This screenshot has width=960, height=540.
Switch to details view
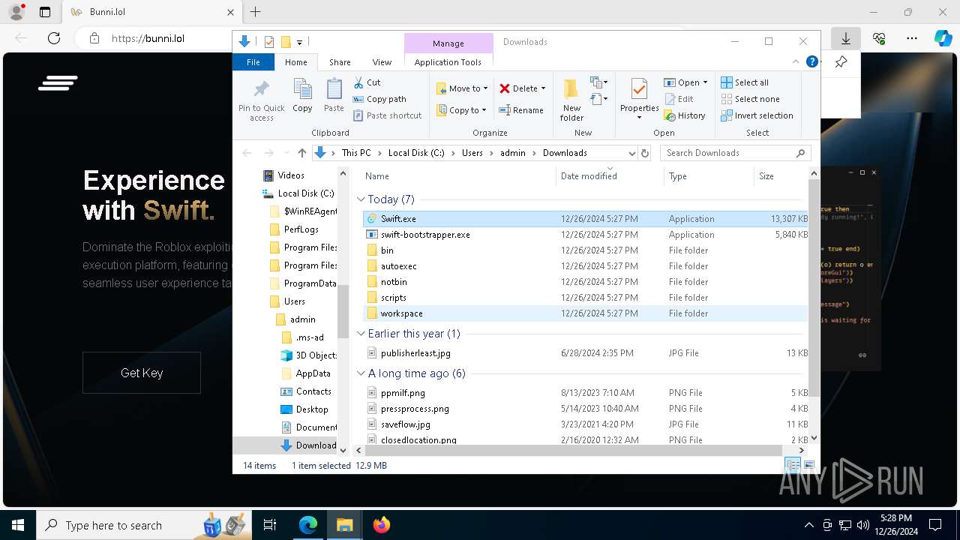[x=793, y=466]
